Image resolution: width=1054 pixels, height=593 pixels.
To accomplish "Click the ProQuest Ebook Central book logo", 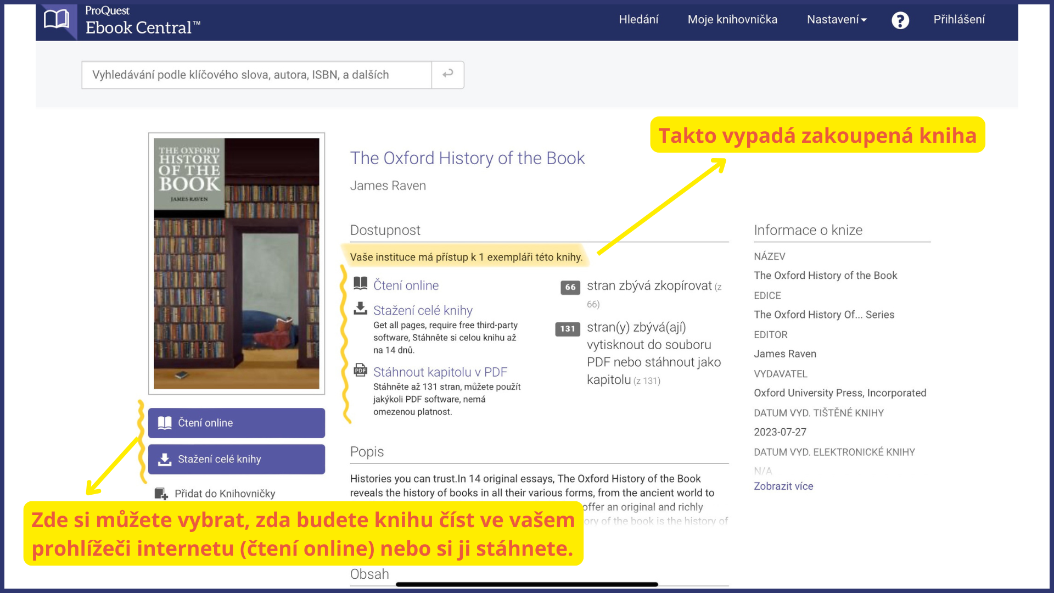I will coord(57,21).
